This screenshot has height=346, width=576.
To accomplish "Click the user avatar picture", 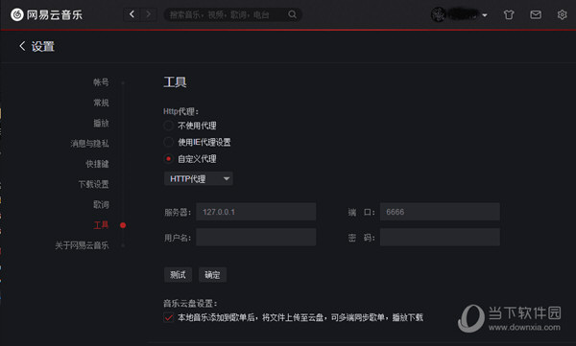I will [439, 14].
